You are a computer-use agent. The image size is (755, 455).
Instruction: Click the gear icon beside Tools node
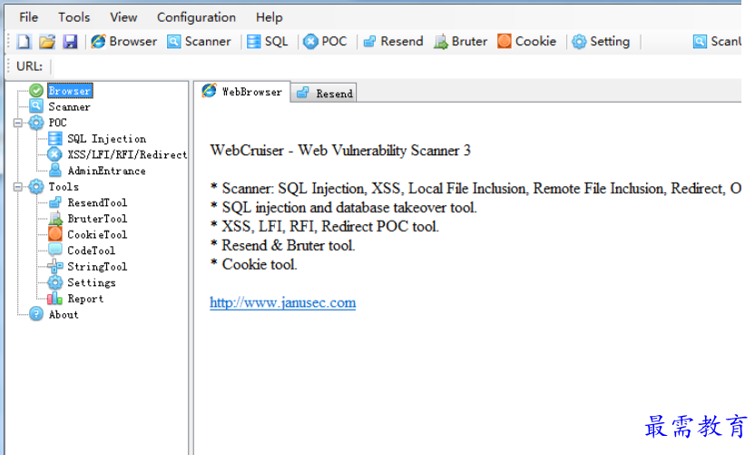[36, 186]
